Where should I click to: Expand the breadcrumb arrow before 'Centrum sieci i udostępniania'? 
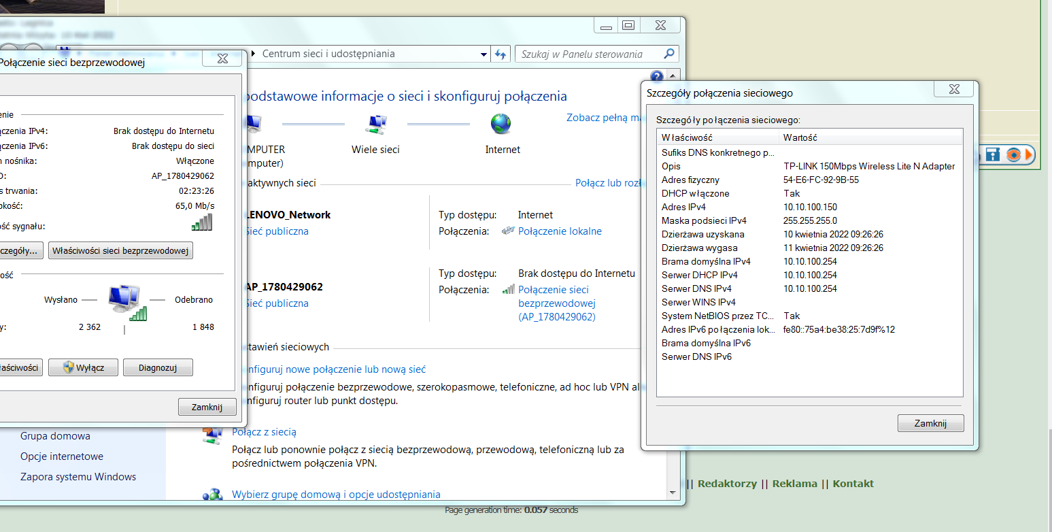[x=254, y=54]
